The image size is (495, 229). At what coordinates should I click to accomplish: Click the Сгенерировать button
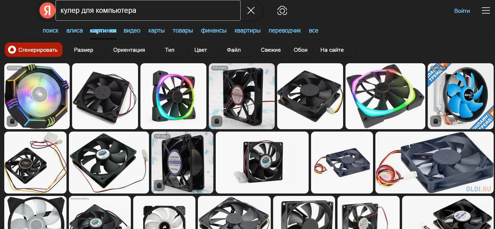pyautogui.click(x=34, y=50)
